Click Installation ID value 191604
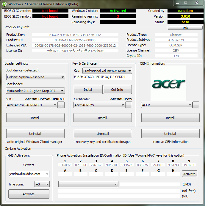205x206 pixels. click(189, 165)
